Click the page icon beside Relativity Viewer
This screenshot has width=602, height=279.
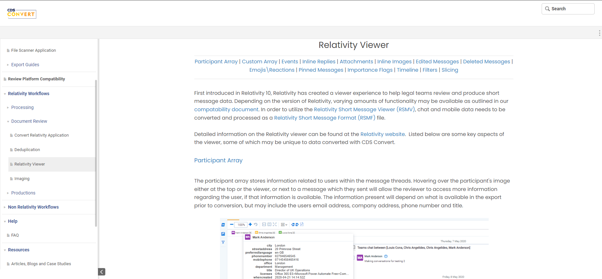[x=11, y=164]
